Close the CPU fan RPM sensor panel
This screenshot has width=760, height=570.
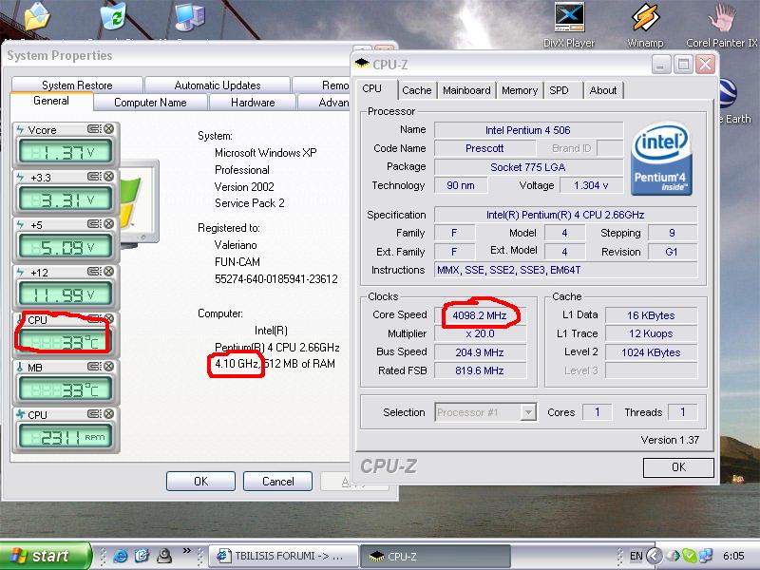click(109, 414)
